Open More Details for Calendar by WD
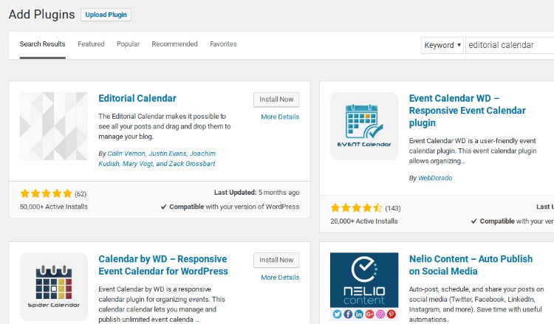This screenshot has height=324, width=554. point(280,278)
